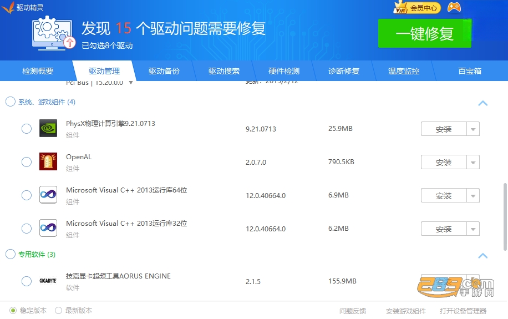Image resolution: width=508 pixels, height=319 pixels.
Task: Click the 安装游戏组件 link
Action: coord(405,311)
